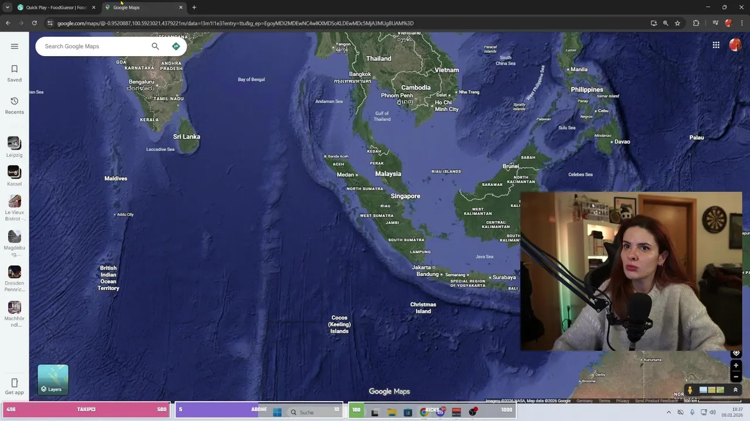Open the Chrome profile avatar
Image resolution: width=750 pixels, height=421 pixels.
728,23
